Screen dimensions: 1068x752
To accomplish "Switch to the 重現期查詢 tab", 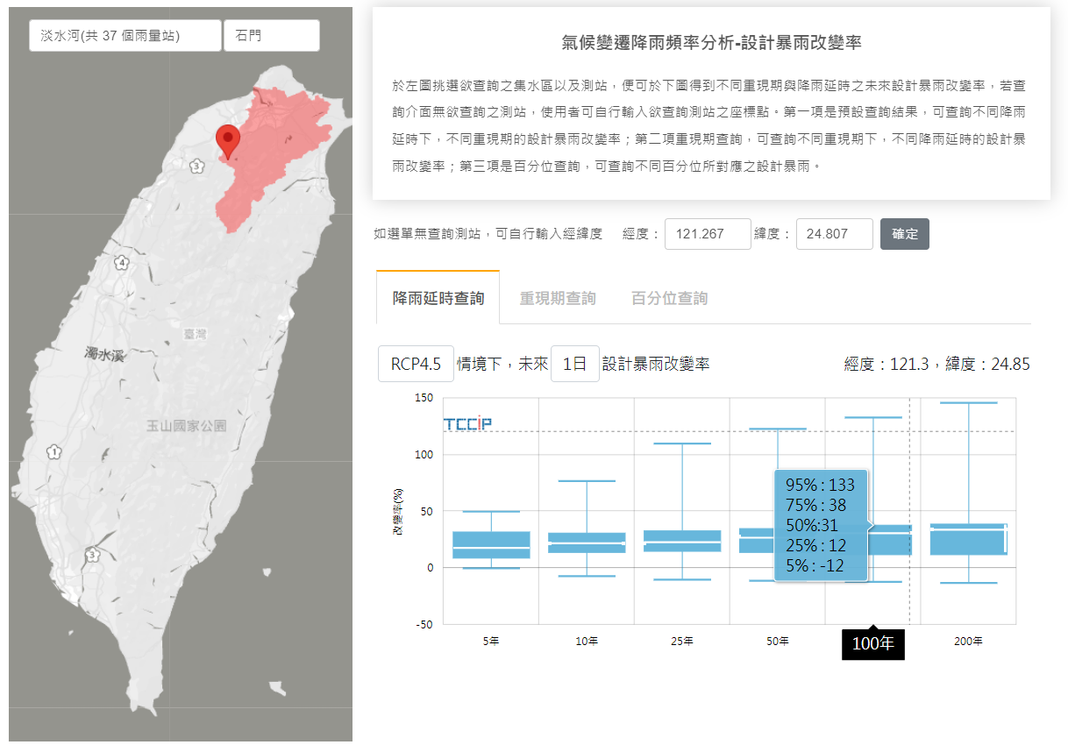I will [557, 299].
